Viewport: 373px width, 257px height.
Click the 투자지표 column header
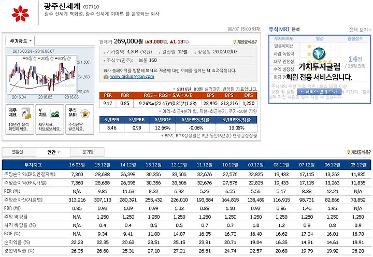click(x=33, y=165)
